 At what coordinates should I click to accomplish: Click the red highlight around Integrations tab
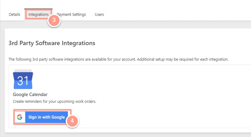(38, 14)
